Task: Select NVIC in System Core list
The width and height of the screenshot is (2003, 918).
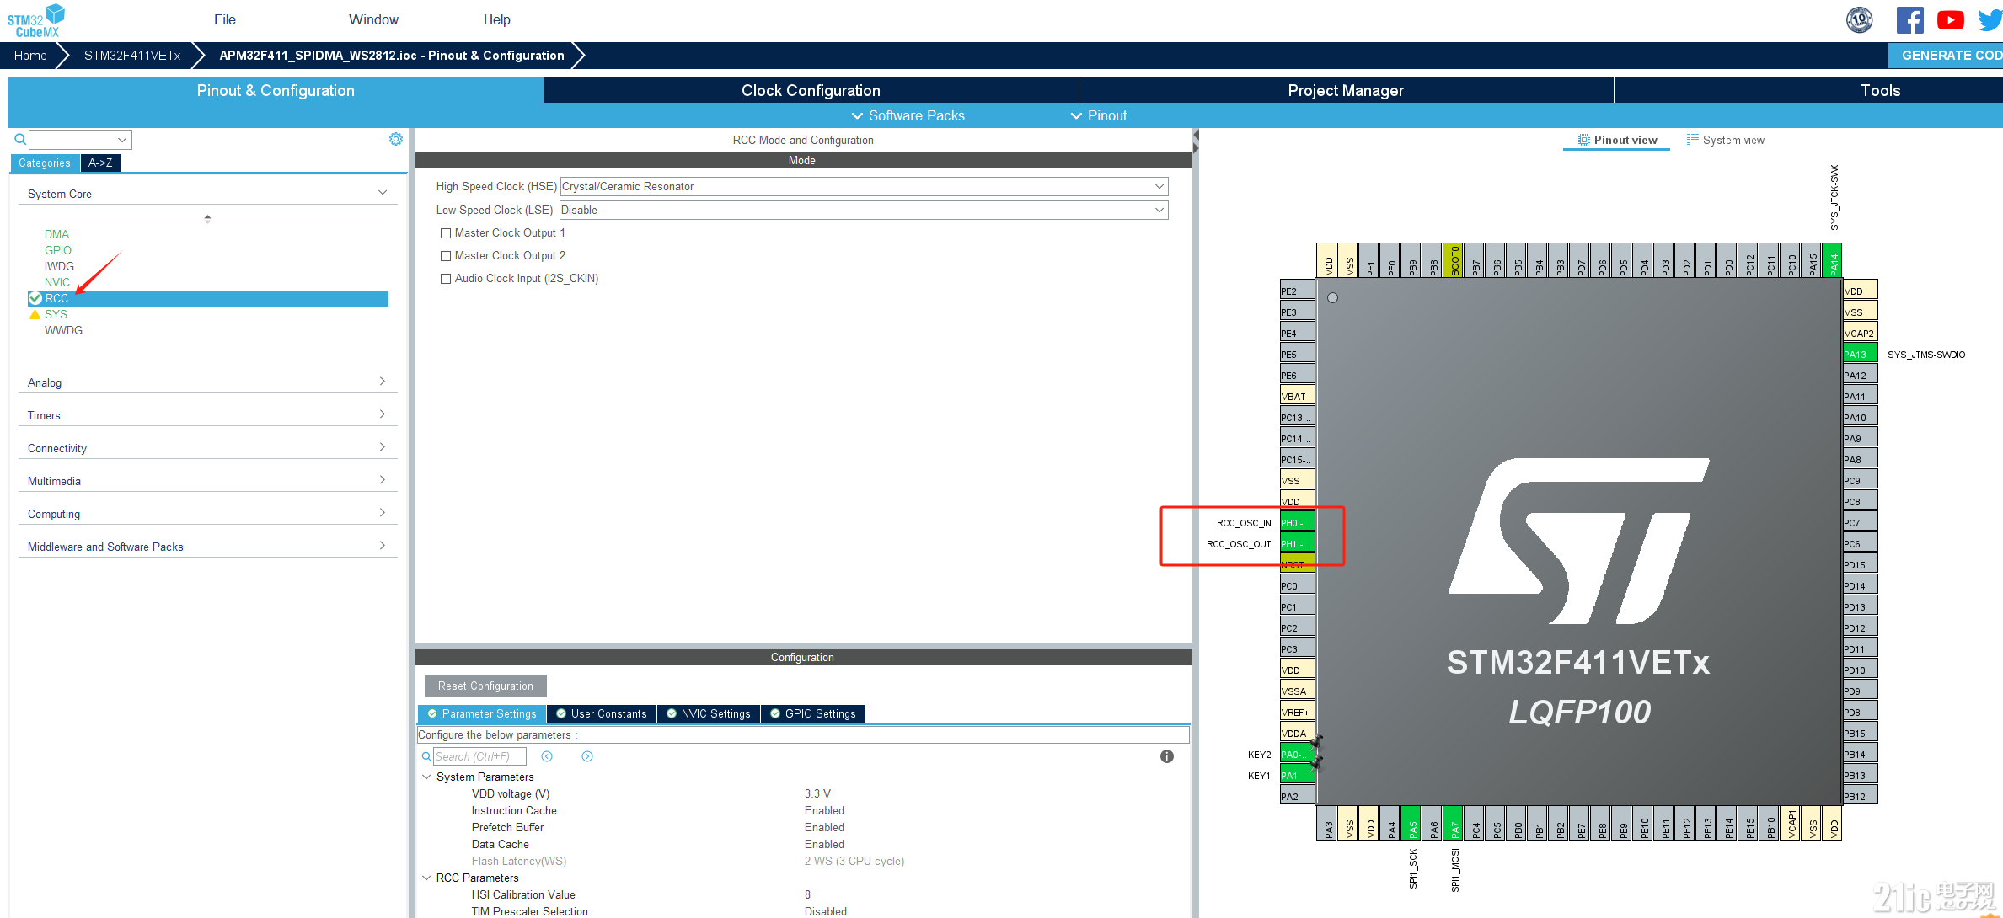Action: [x=57, y=282]
